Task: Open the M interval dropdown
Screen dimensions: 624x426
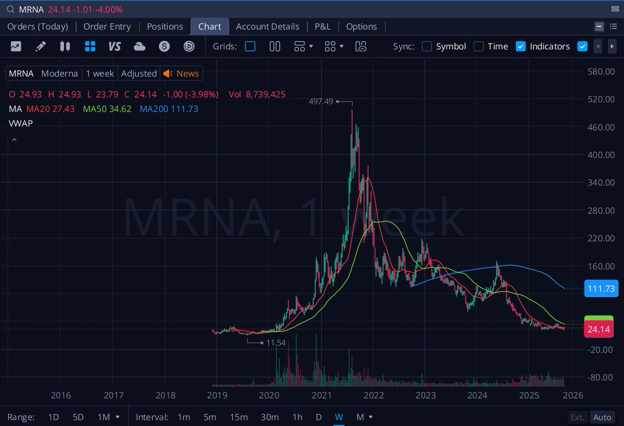Action: point(365,417)
